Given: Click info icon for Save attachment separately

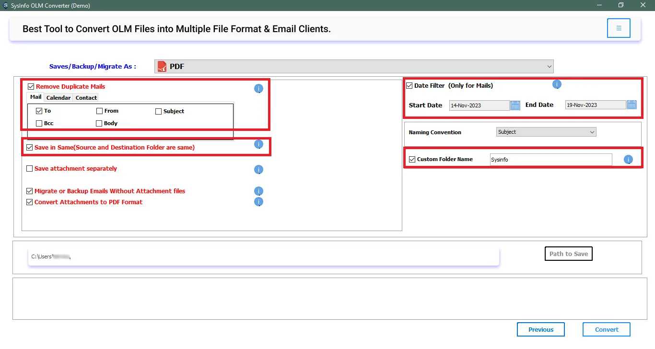Looking at the screenshot, I should coord(258,169).
